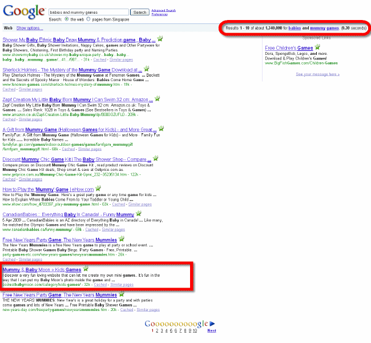
Task: Open Sherlock Holmes Mystery of the Mummy result
Action: 72,70
